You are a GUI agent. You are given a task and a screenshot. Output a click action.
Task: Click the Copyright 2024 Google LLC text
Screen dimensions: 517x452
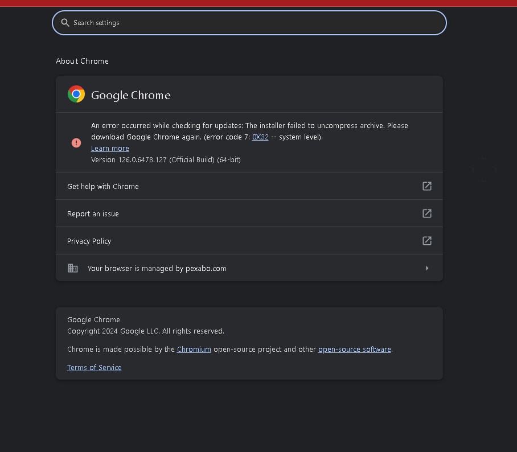coord(146,331)
